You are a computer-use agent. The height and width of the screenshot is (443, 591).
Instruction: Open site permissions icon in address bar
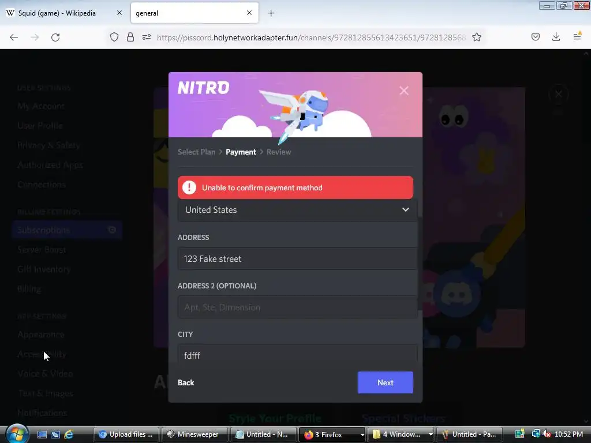pos(147,37)
